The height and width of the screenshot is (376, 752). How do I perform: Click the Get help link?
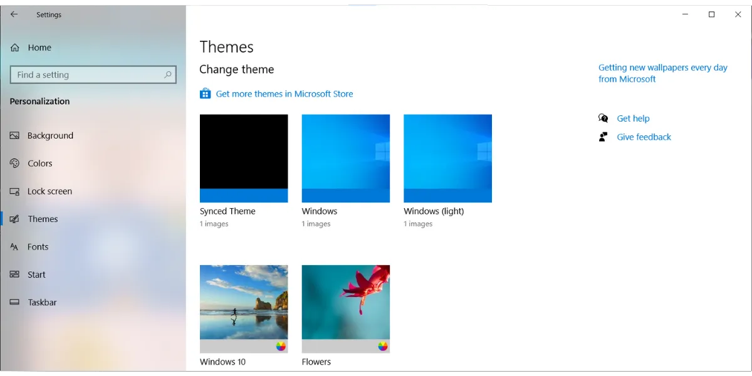pyautogui.click(x=633, y=118)
